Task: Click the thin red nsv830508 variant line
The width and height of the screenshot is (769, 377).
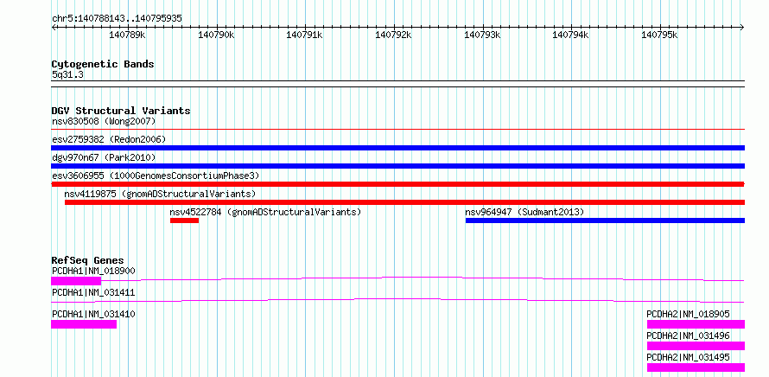Action: (x=397, y=130)
